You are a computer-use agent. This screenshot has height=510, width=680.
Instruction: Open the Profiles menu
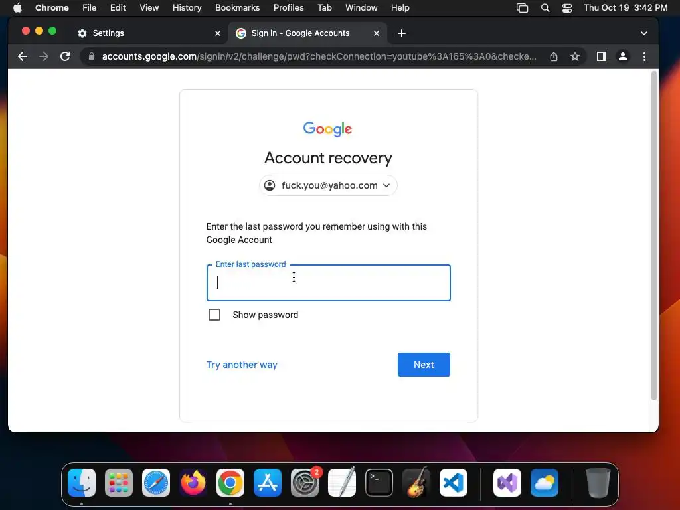(x=289, y=8)
